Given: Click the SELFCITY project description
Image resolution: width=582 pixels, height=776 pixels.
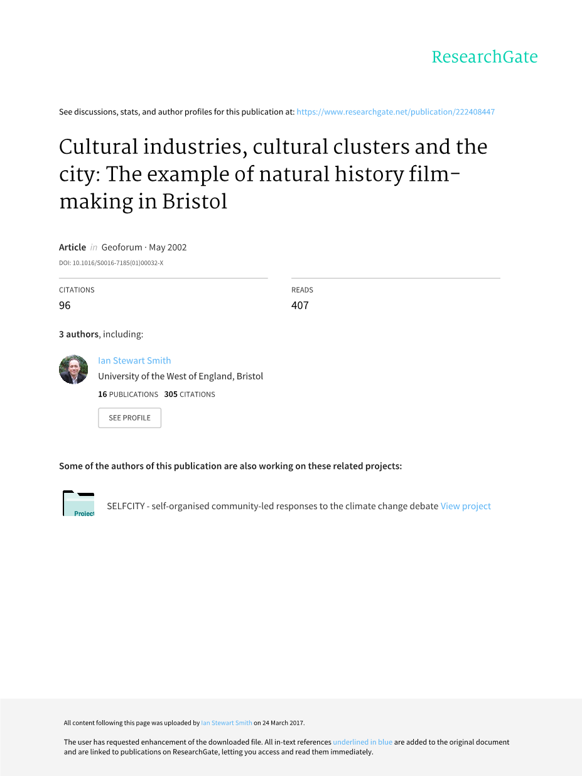Looking at the screenshot, I should (272, 506).
